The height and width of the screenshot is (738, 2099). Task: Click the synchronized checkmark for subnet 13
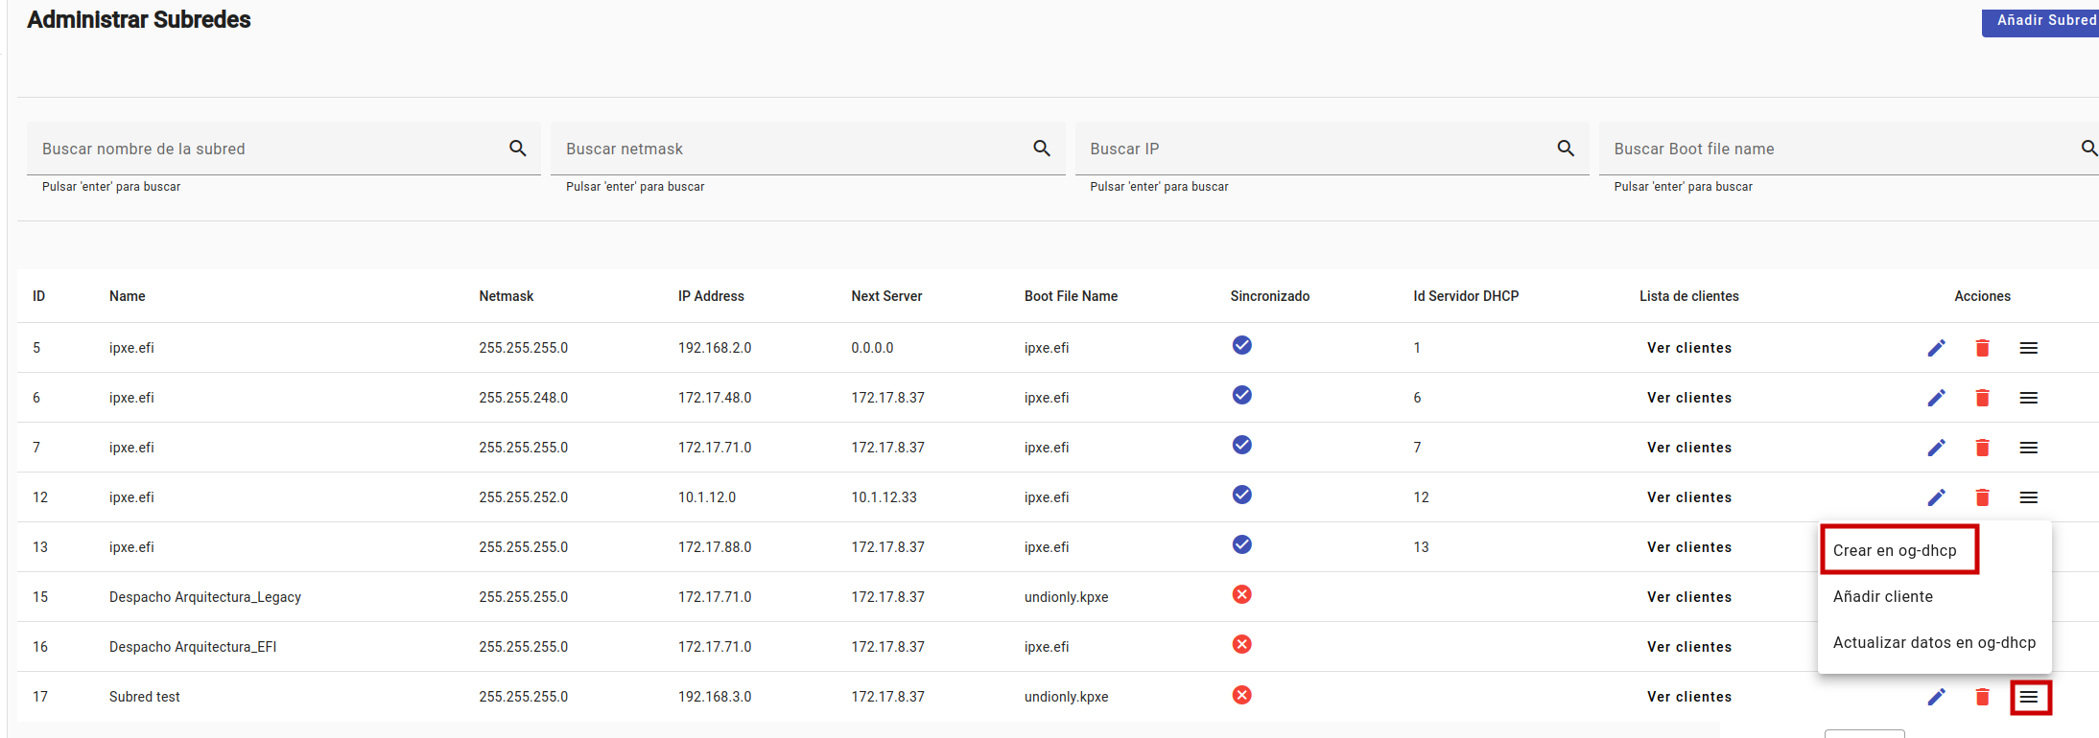pyautogui.click(x=1241, y=544)
